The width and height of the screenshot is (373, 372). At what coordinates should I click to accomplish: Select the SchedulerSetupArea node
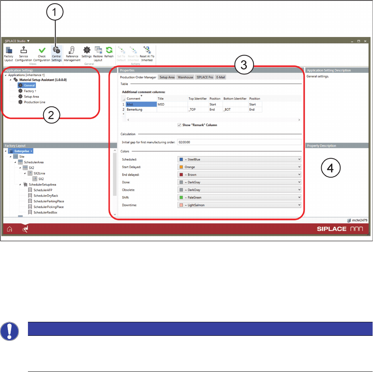(x=39, y=185)
